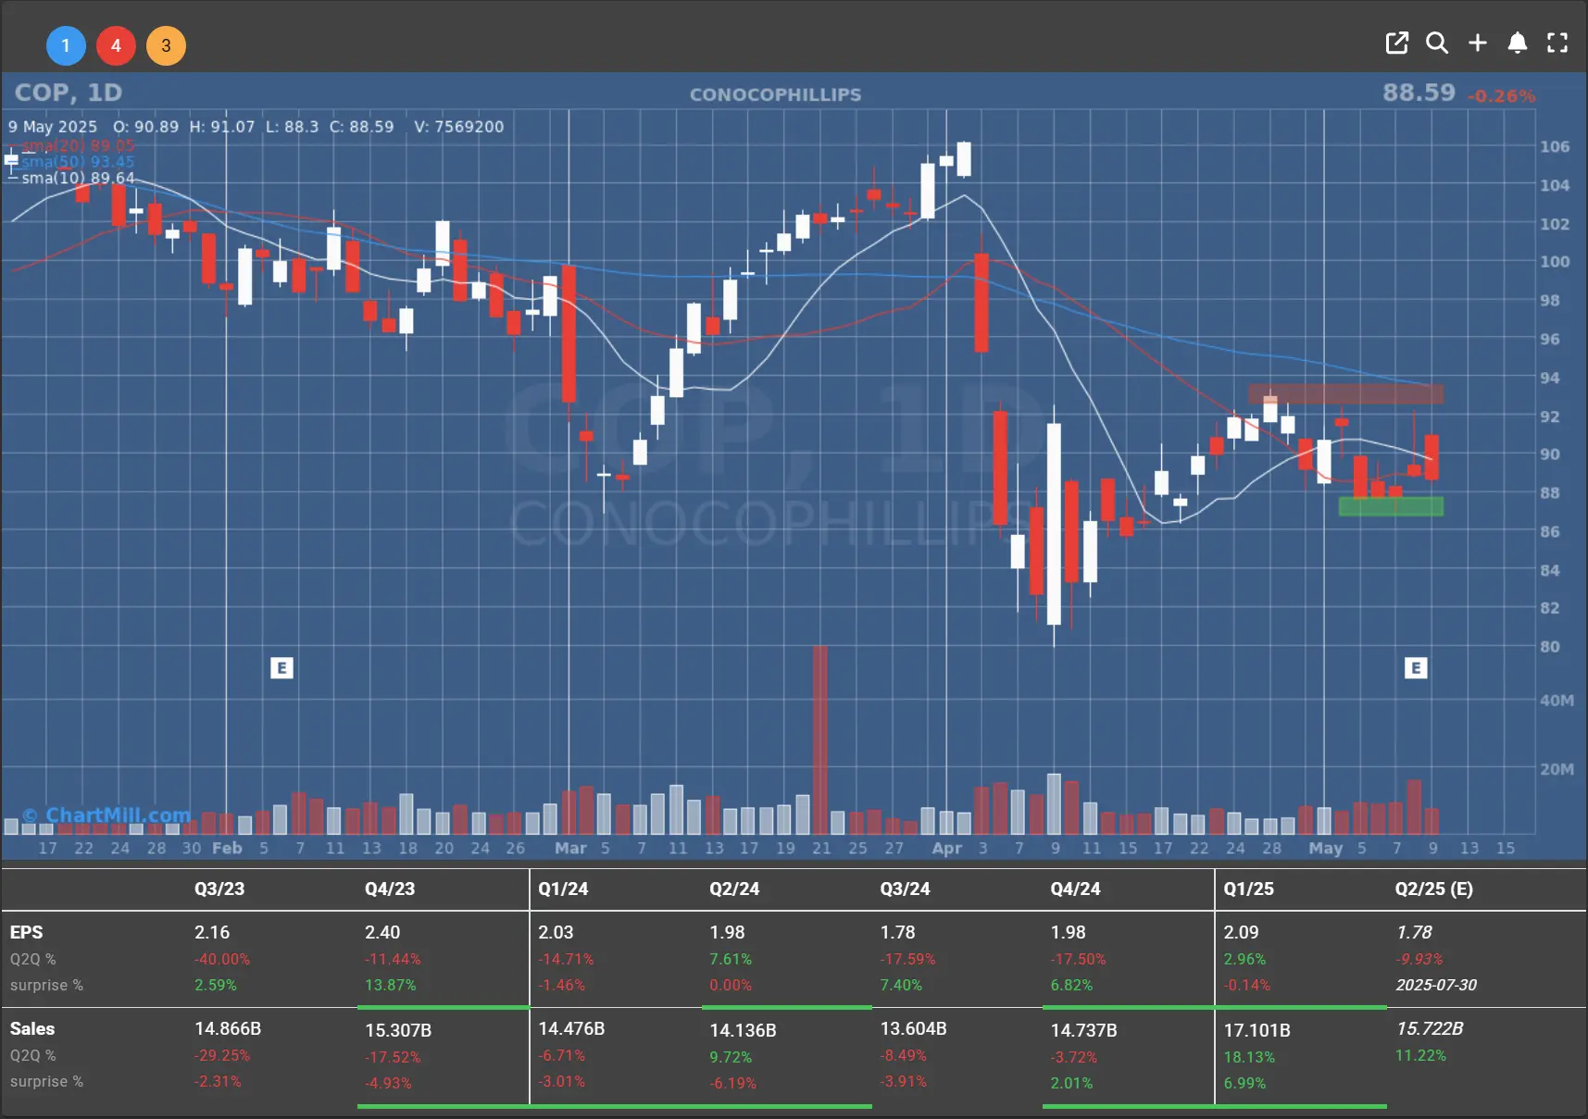The image size is (1588, 1119).
Task: Click Sales value 14.476B
Action: [x=571, y=1028]
